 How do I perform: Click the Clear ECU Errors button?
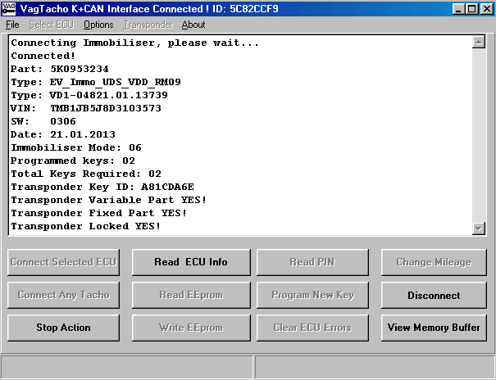312,328
